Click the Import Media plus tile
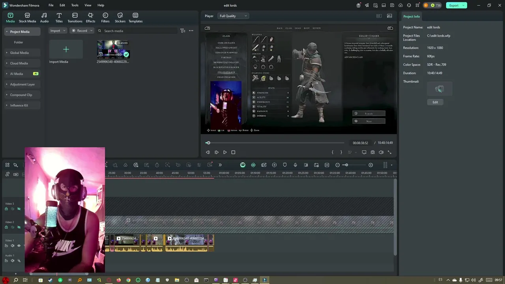The image size is (505, 284). (x=66, y=49)
